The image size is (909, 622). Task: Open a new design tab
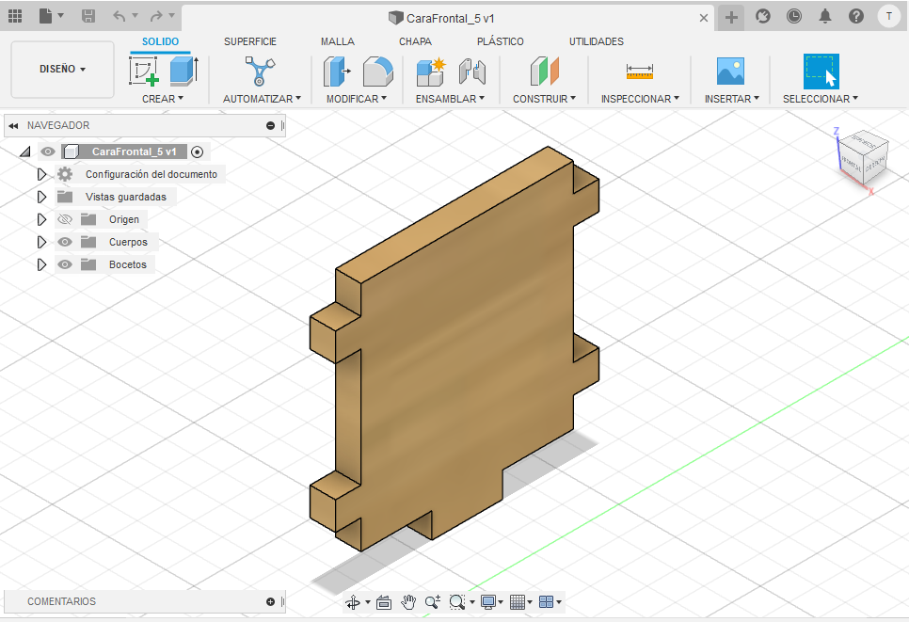tap(731, 17)
